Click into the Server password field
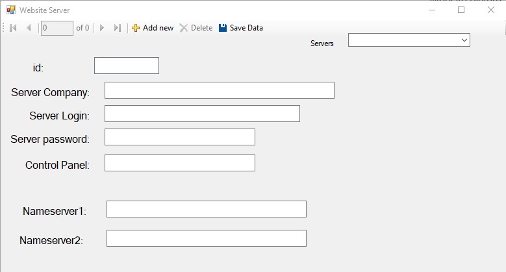 coord(179,137)
